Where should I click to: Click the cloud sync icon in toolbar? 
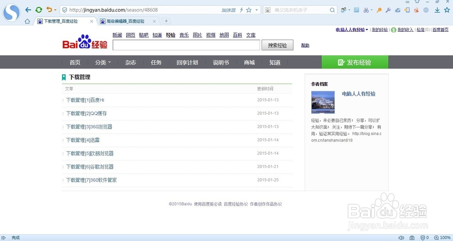[398, 10]
